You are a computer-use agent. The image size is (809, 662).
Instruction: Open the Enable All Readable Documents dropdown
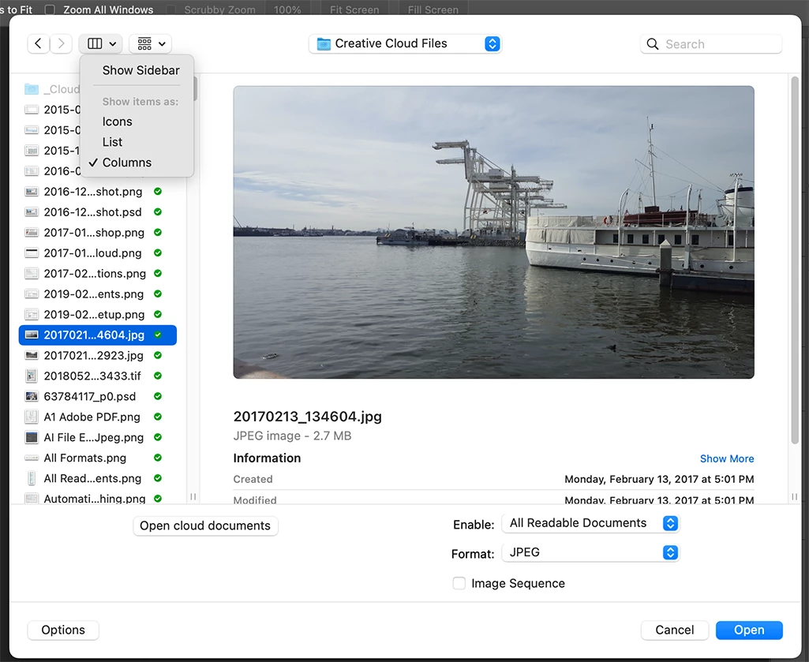590,523
